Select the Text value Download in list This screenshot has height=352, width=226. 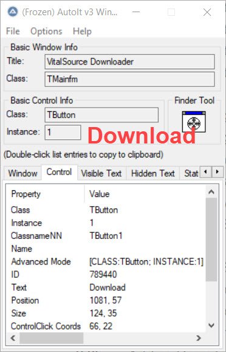tap(108, 288)
